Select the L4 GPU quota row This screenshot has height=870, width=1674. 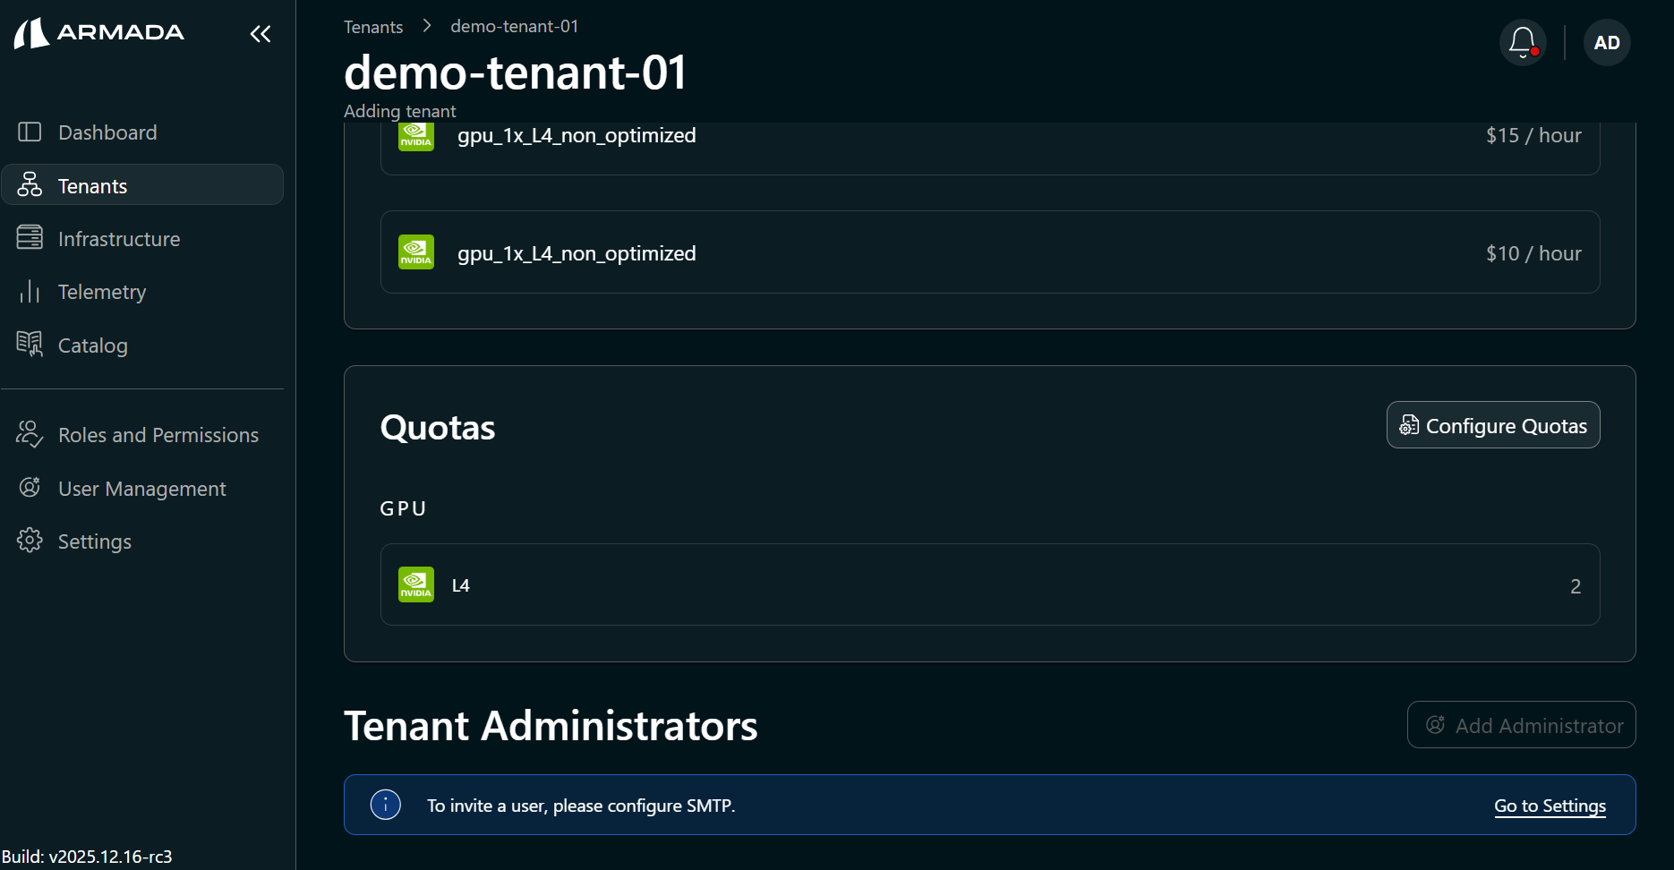click(989, 585)
